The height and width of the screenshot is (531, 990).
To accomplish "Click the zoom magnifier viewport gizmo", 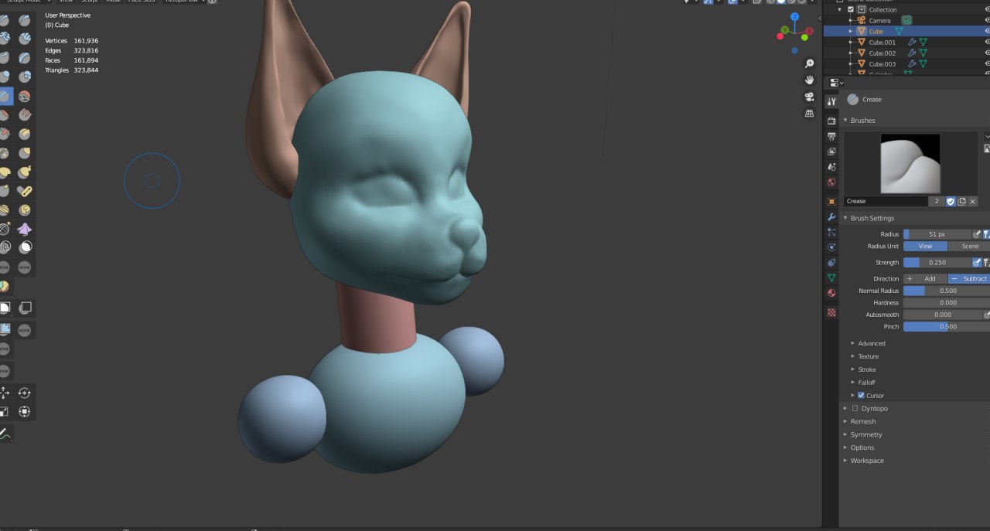I will (x=809, y=63).
